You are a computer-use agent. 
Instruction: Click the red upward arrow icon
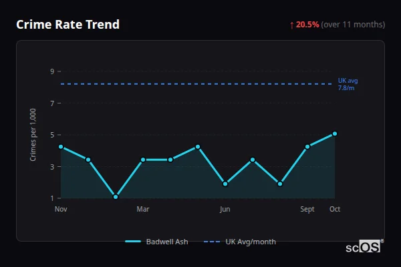pyautogui.click(x=292, y=25)
